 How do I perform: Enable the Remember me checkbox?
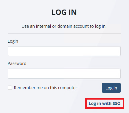[10, 88]
